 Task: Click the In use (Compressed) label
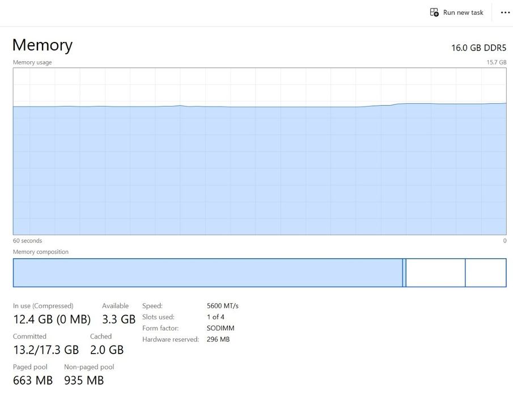point(43,306)
